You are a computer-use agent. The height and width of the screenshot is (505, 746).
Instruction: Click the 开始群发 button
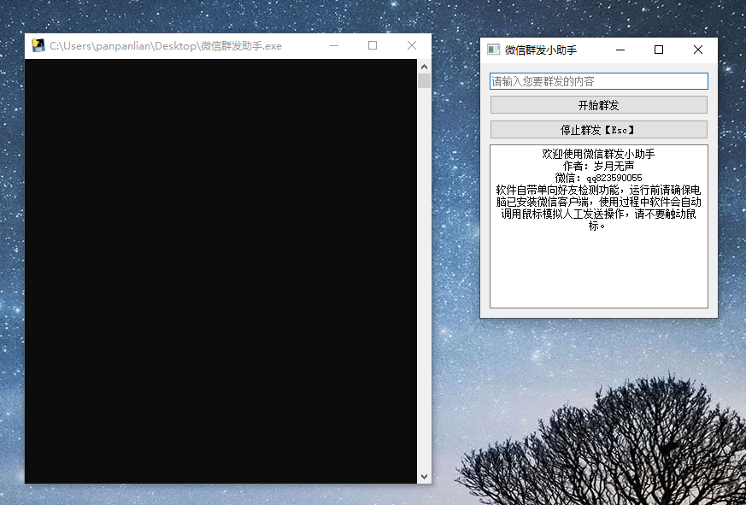[x=598, y=105]
